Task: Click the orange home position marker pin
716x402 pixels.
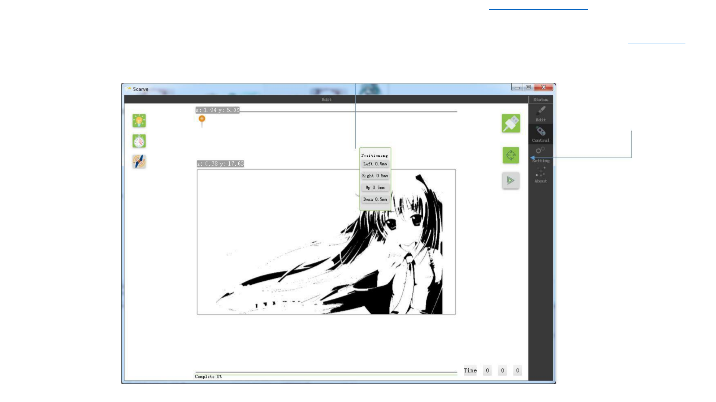Action: tap(202, 119)
